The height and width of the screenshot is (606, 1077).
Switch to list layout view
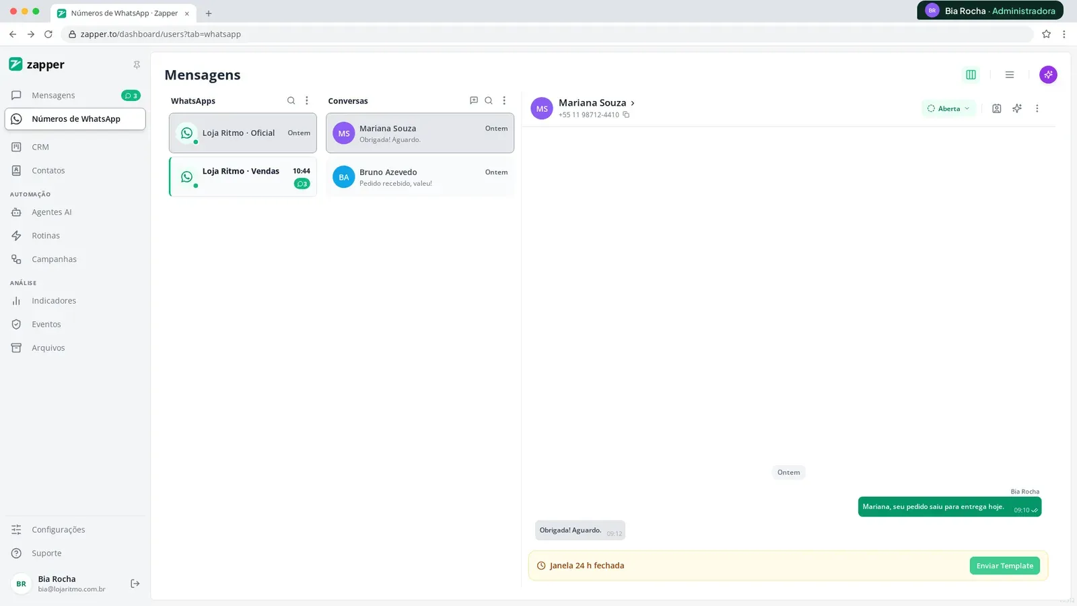tap(1010, 75)
